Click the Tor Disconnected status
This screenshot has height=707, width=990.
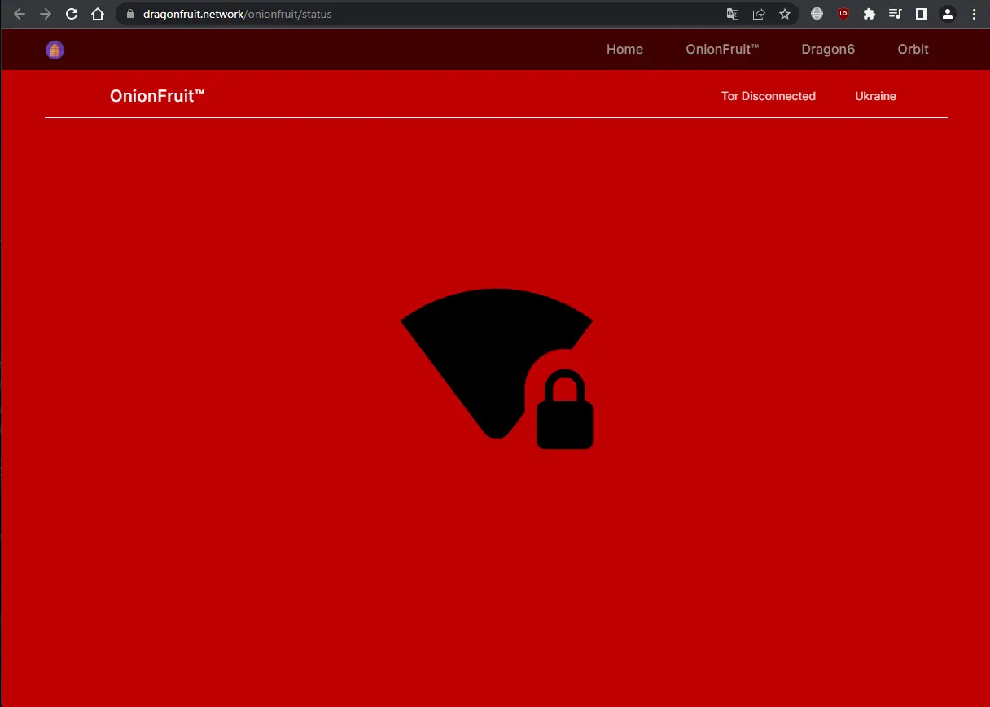769,96
